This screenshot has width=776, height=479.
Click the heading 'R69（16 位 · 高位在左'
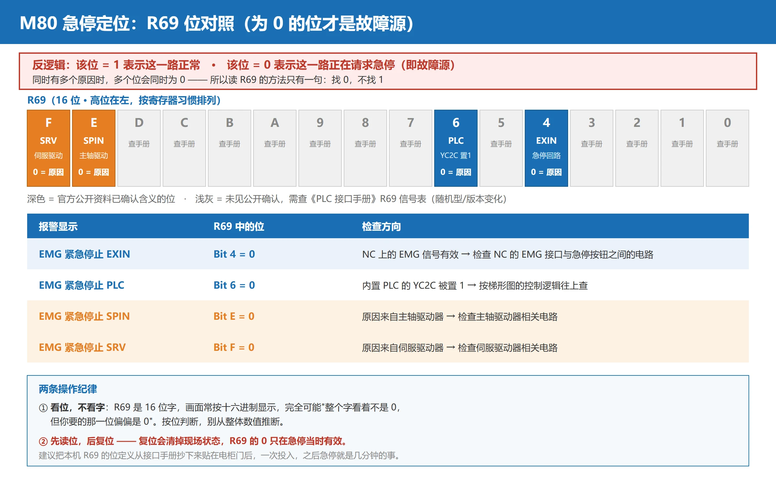78,100
